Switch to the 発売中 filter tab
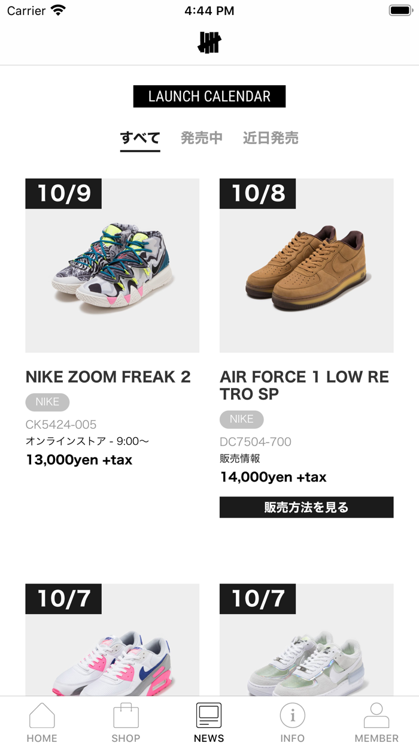This screenshot has height=746, width=419. tap(202, 138)
